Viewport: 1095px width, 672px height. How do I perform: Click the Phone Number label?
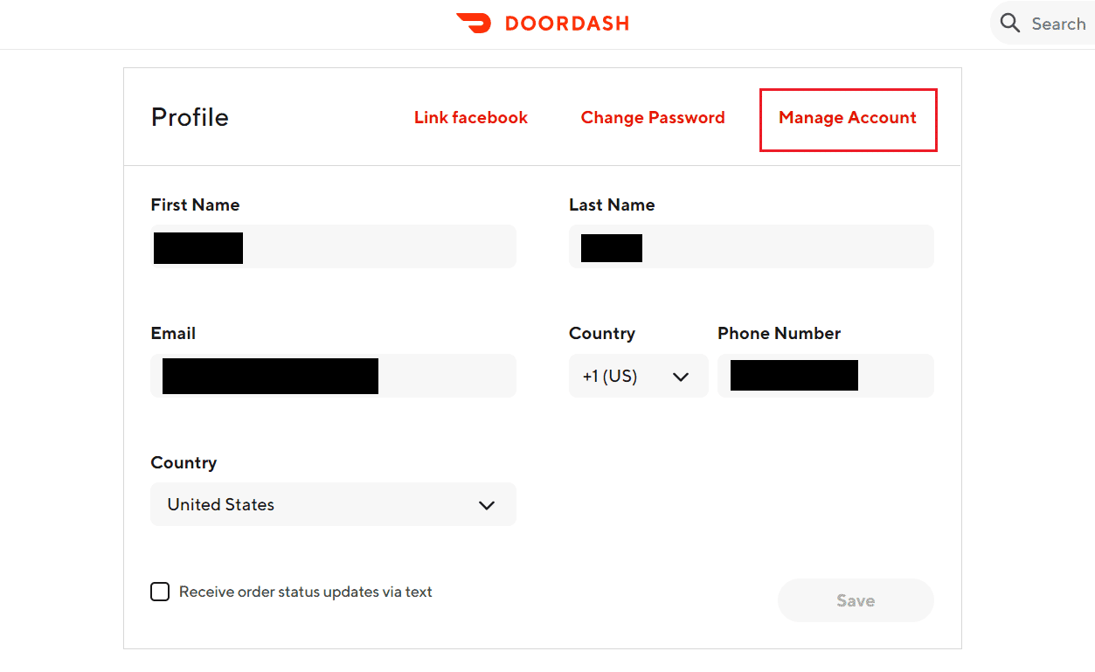(x=780, y=333)
